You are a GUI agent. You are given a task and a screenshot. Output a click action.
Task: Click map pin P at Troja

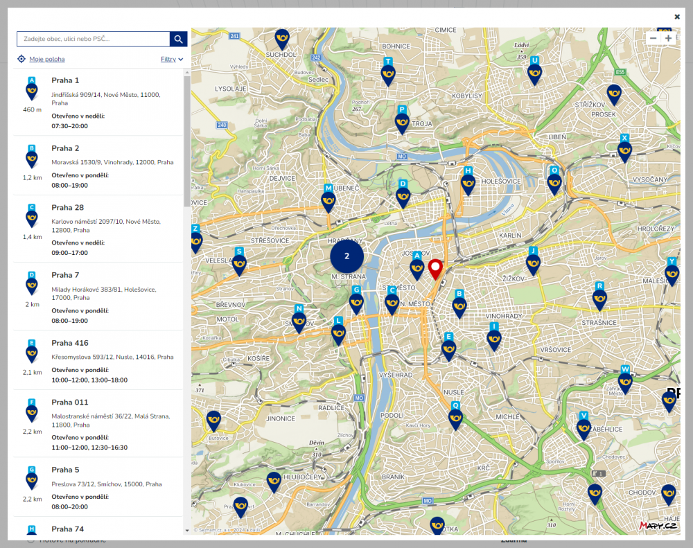402,121
